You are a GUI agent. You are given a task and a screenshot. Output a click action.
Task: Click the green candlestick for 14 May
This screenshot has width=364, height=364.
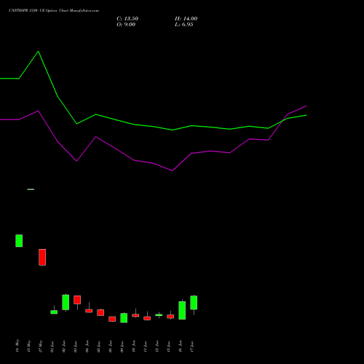19,241
